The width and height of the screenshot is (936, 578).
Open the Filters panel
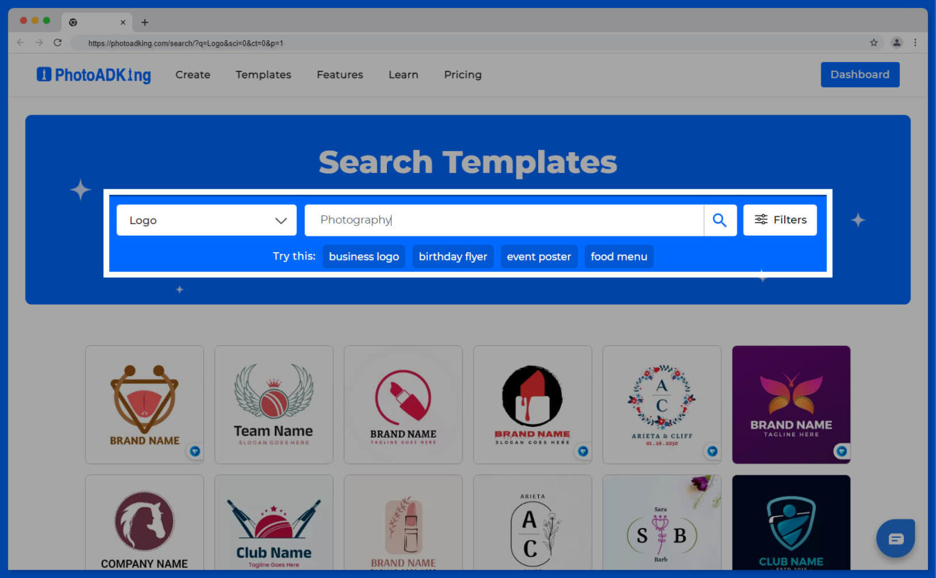pos(780,220)
